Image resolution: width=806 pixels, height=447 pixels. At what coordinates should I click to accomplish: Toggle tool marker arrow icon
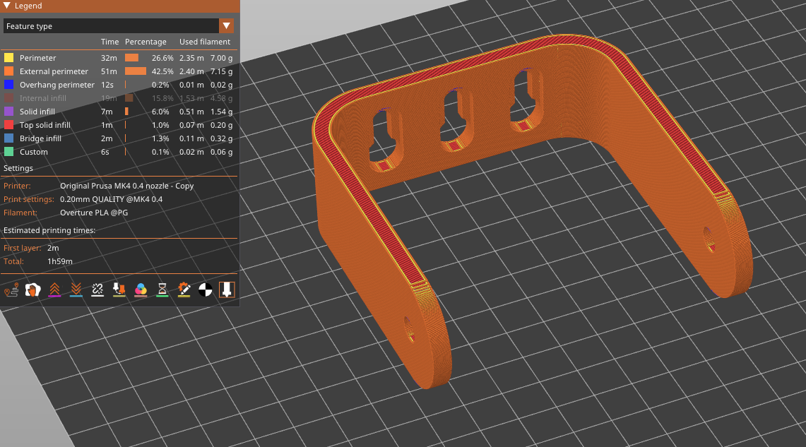click(x=227, y=290)
